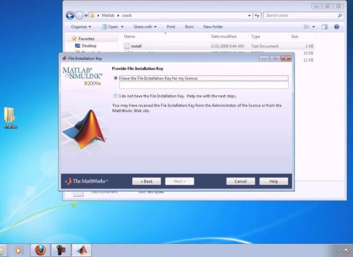This screenshot has height=257, width=353.
Task: Select 'crack' in the Explorer breadcrumb
Action: click(x=127, y=15)
